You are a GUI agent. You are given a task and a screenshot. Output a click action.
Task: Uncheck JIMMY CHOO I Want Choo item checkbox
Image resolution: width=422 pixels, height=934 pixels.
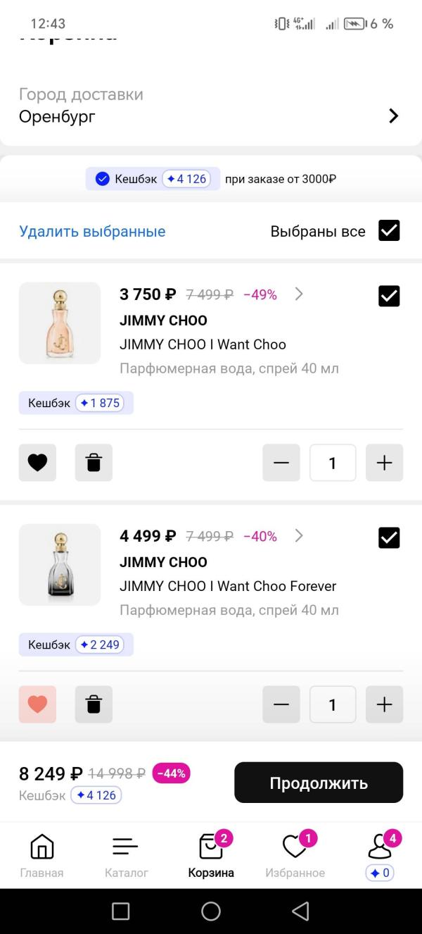coord(389,296)
